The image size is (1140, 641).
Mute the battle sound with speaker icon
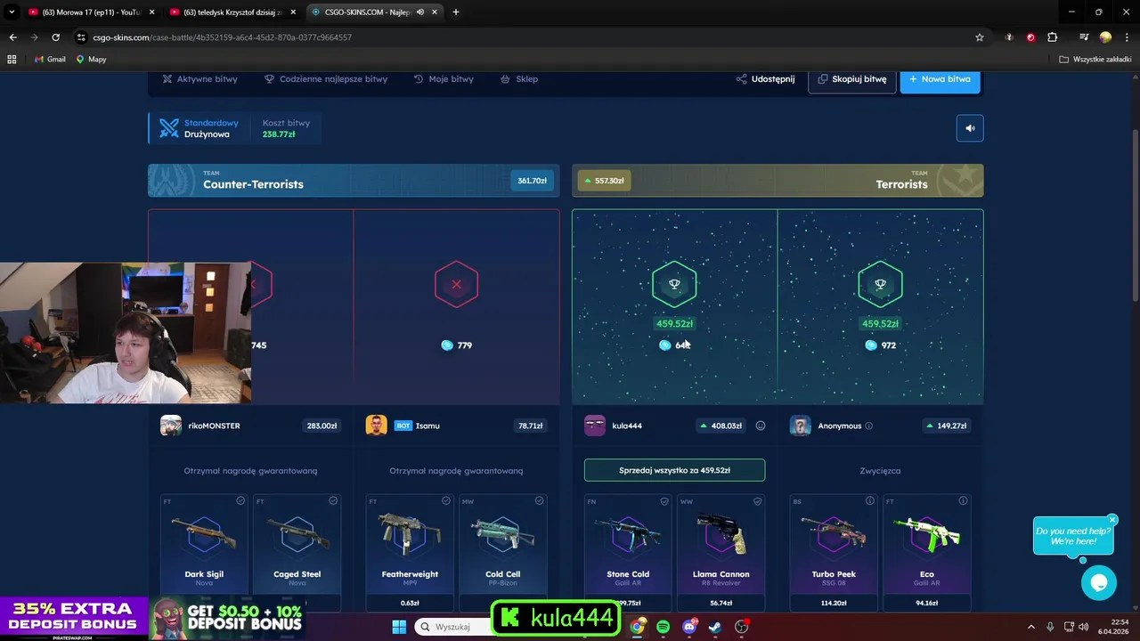pyautogui.click(x=970, y=128)
